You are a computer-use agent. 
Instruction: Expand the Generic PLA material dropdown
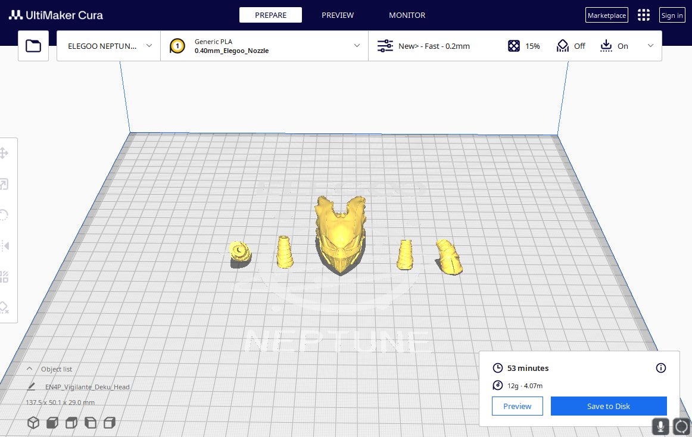point(264,46)
